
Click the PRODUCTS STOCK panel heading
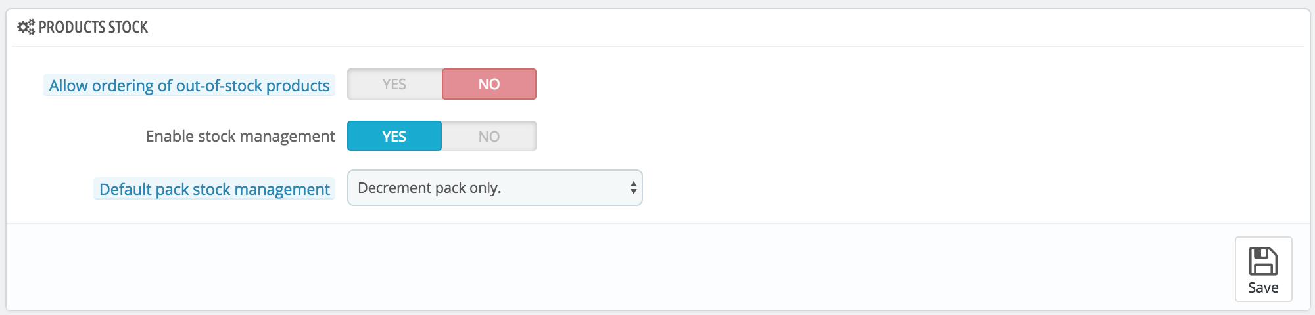click(x=93, y=27)
